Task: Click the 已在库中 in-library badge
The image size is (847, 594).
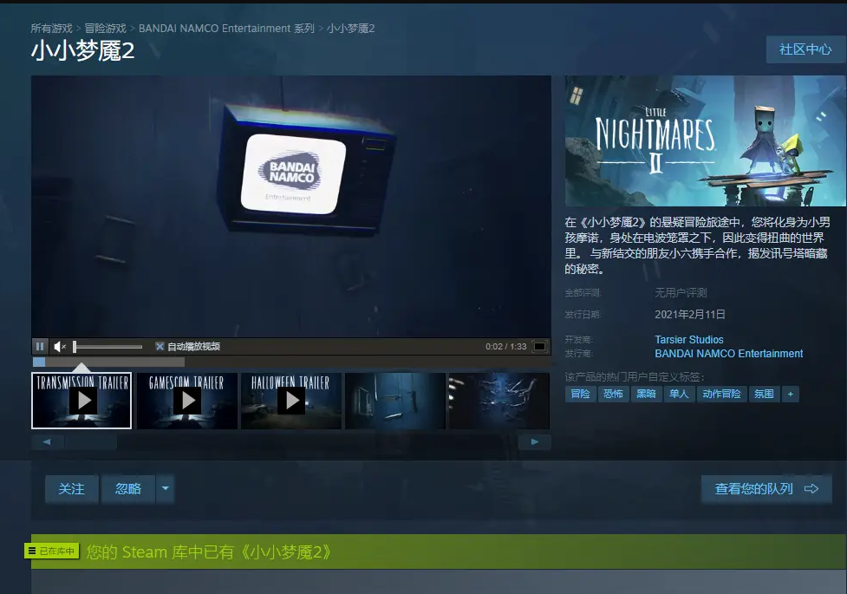Action: click(x=52, y=551)
